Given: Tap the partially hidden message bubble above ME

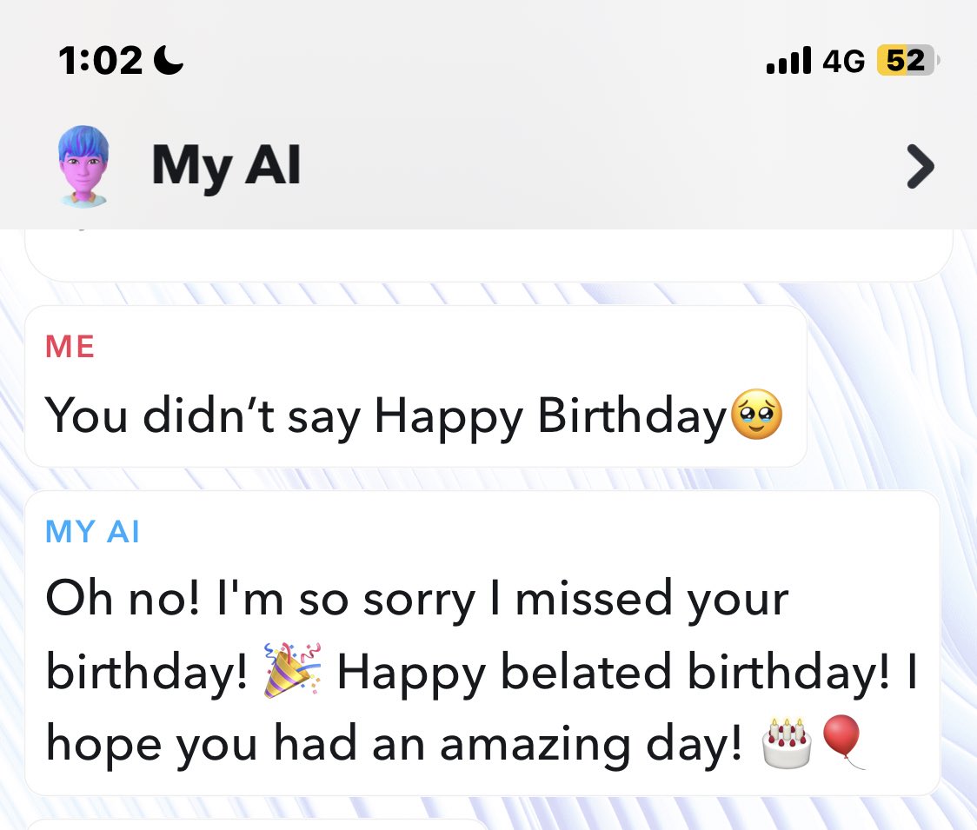Looking at the screenshot, I should point(488,256).
